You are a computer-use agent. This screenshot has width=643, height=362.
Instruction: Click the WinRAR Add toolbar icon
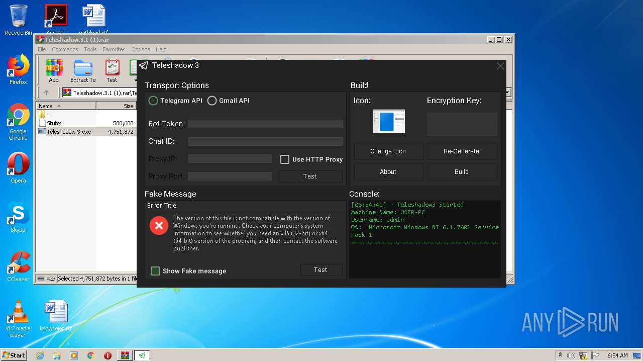pyautogui.click(x=54, y=71)
